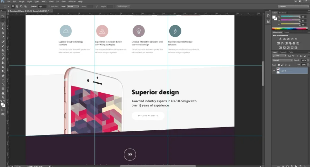Toggle lock all for layer
Image resolution: width=310 pixels, height=167 pixels.
289,65
